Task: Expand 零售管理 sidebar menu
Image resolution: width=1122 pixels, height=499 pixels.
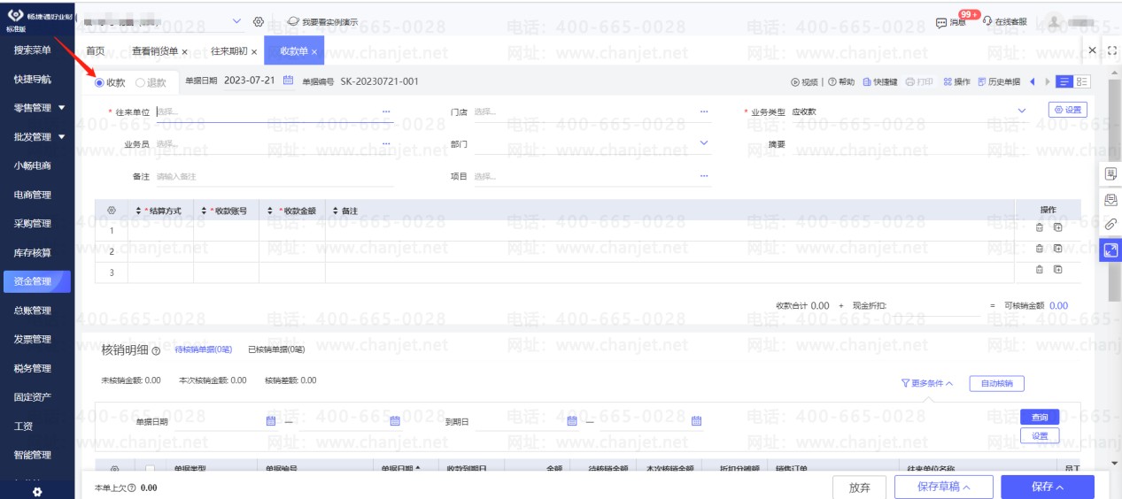Action: [38, 108]
